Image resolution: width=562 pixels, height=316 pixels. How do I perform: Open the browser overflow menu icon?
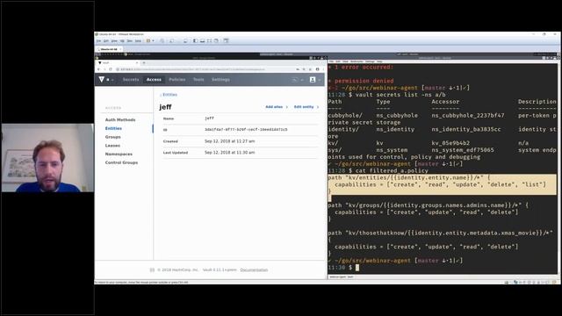[x=323, y=69]
